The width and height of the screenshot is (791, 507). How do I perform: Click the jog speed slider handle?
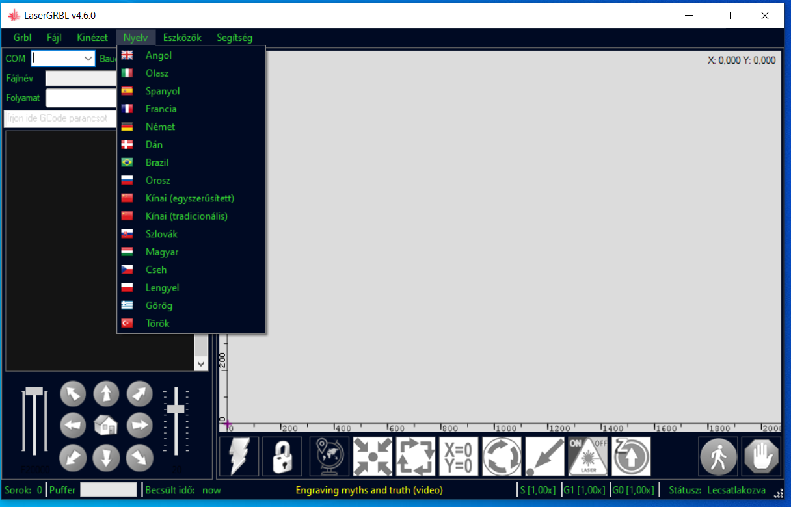[33, 391]
